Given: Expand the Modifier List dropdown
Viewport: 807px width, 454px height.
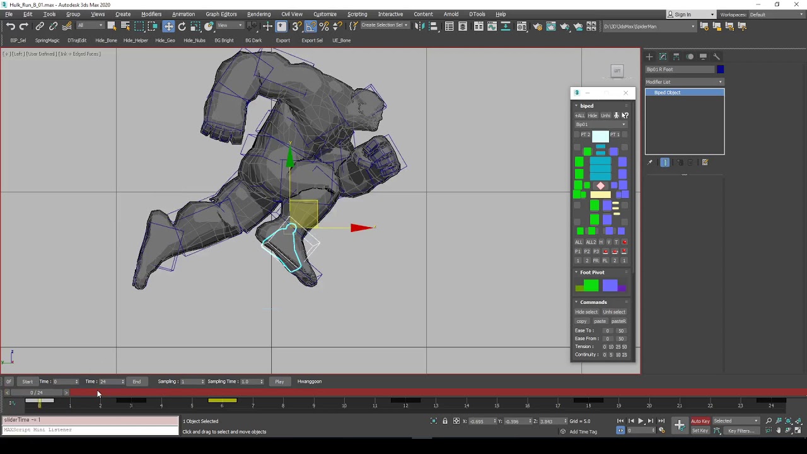Looking at the screenshot, I should point(684,82).
